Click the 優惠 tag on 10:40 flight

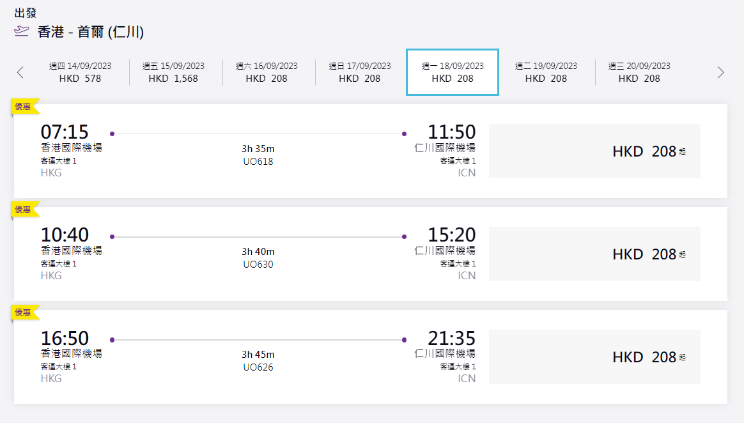click(x=24, y=209)
